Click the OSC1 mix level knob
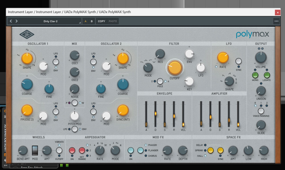 [74, 56]
